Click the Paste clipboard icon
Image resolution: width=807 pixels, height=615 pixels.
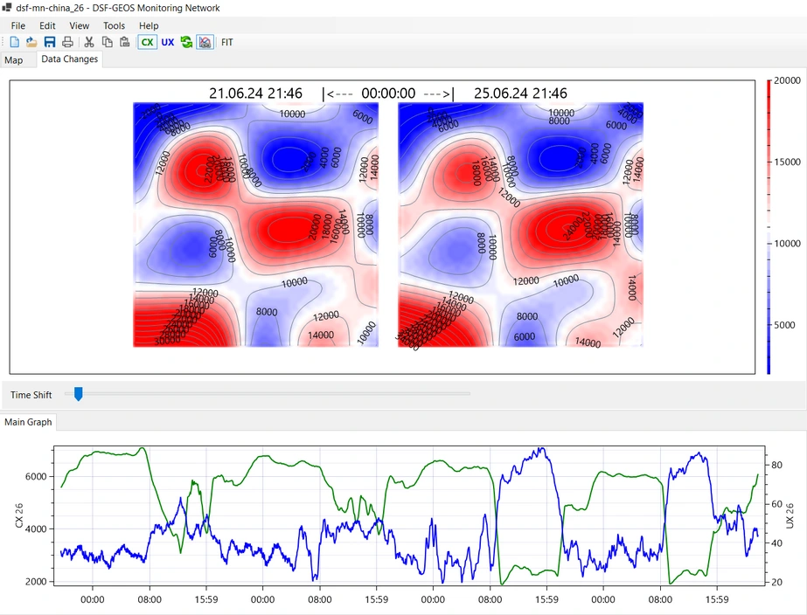click(x=124, y=42)
